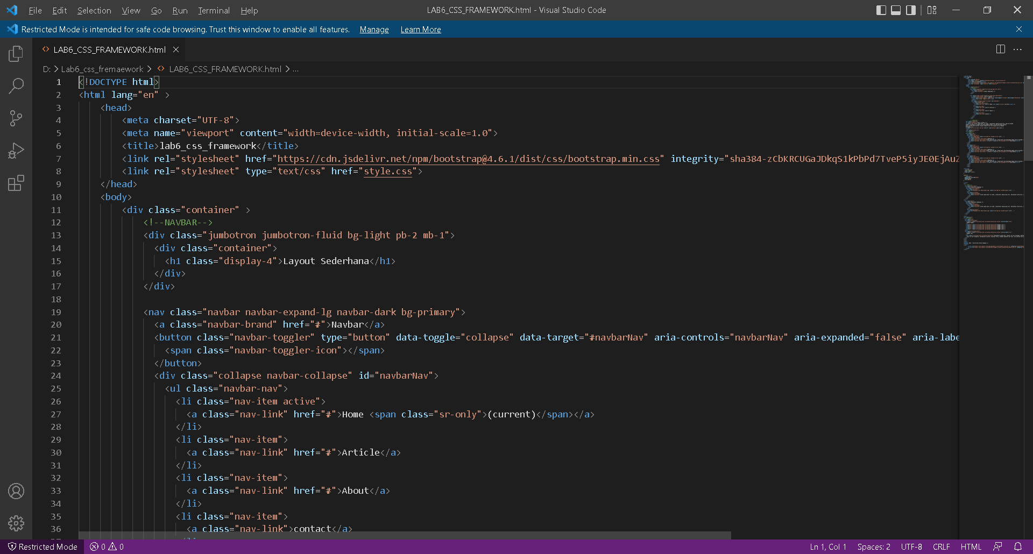Open the Customize Layout dropdown
Image resolution: width=1033 pixels, height=554 pixels.
[932, 10]
